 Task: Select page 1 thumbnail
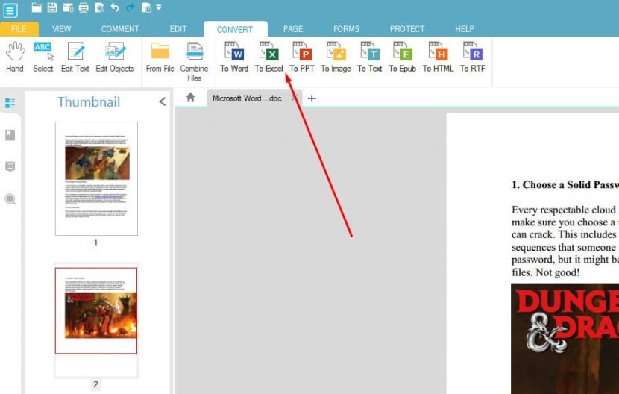[x=96, y=178]
